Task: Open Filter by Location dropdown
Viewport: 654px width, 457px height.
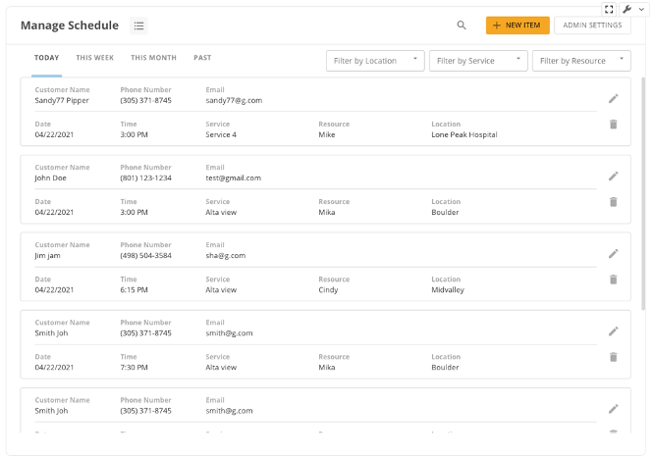Action: [x=375, y=61]
